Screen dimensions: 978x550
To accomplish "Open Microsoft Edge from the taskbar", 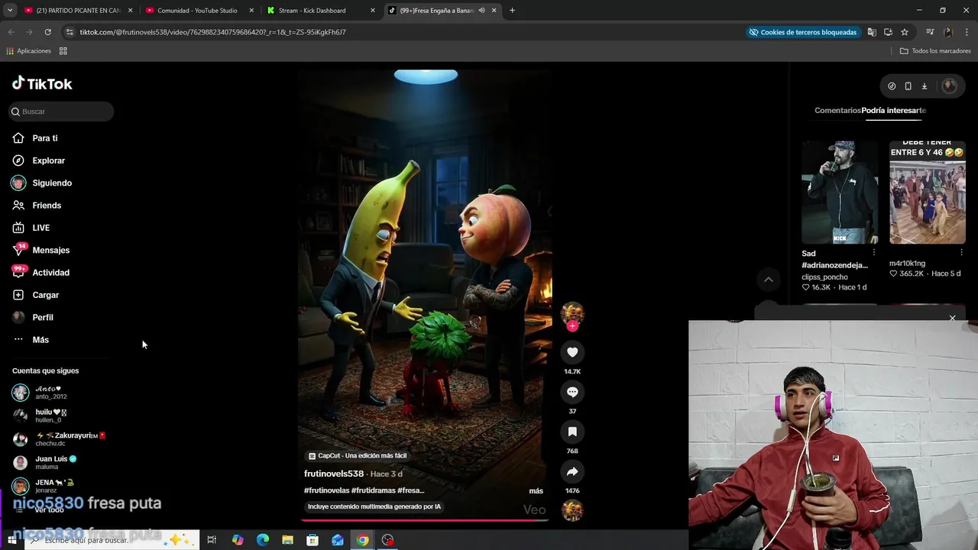I will [x=262, y=540].
